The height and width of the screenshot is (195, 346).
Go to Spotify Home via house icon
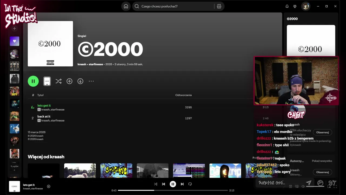[x=126, y=6]
